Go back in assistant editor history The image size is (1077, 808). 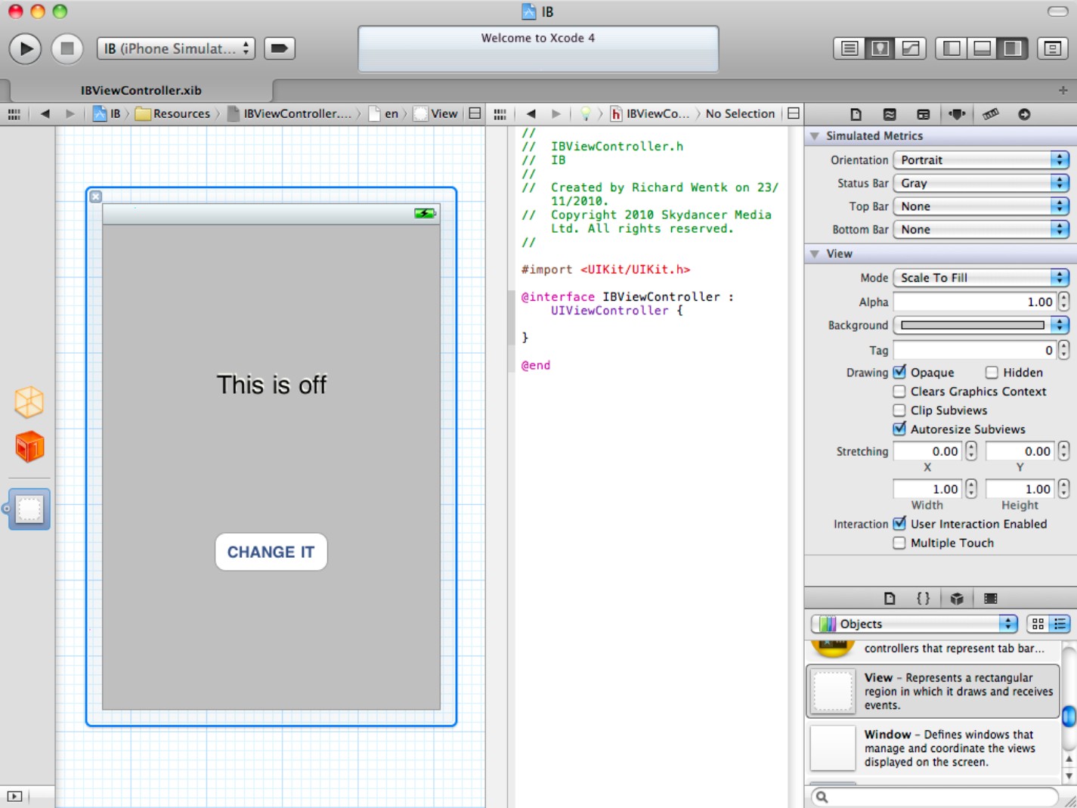tap(531, 114)
